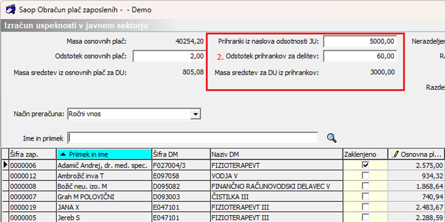Select the name Ambrožič inva T
Viewport: 445px width, 222px height.
click(x=81, y=176)
